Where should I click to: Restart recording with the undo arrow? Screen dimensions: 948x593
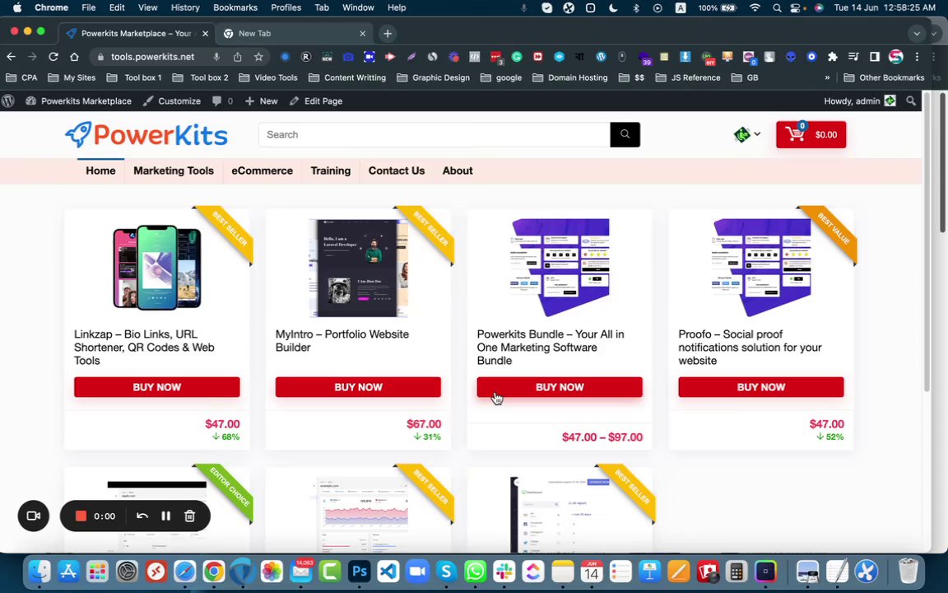142,516
